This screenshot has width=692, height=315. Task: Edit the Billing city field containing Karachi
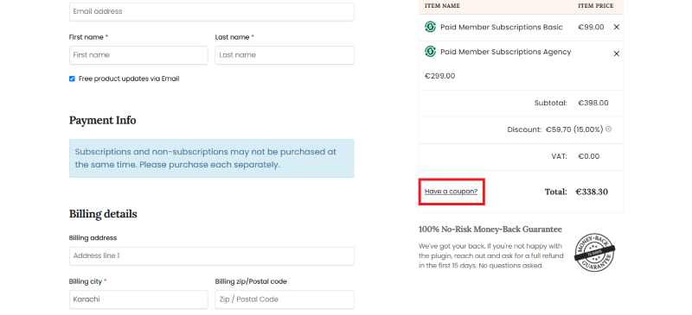[x=138, y=299]
